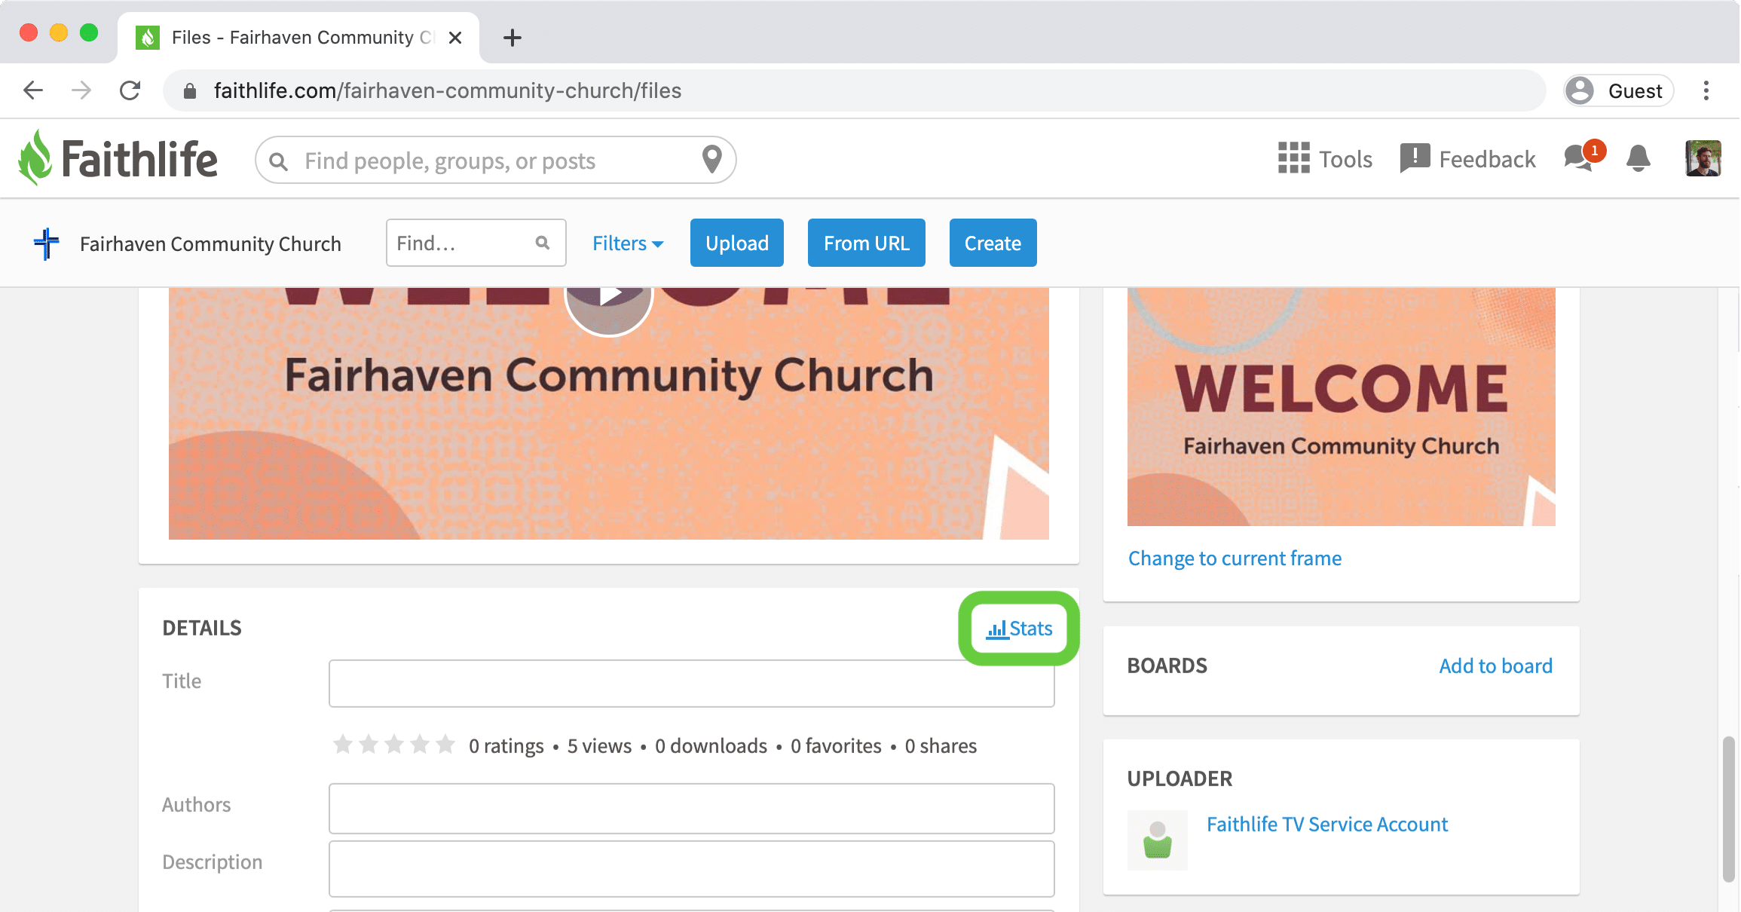Open the Guest profile chip
This screenshot has width=1741, height=912.
(x=1618, y=90)
